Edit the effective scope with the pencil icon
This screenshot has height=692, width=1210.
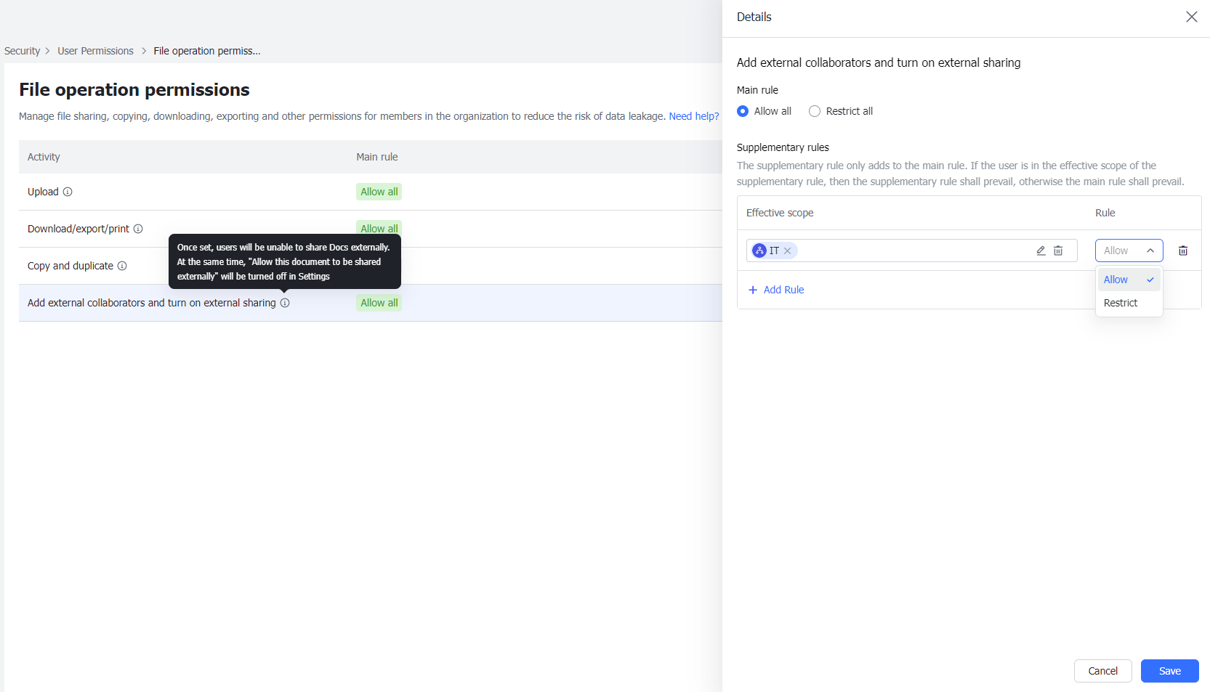pyautogui.click(x=1041, y=251)
